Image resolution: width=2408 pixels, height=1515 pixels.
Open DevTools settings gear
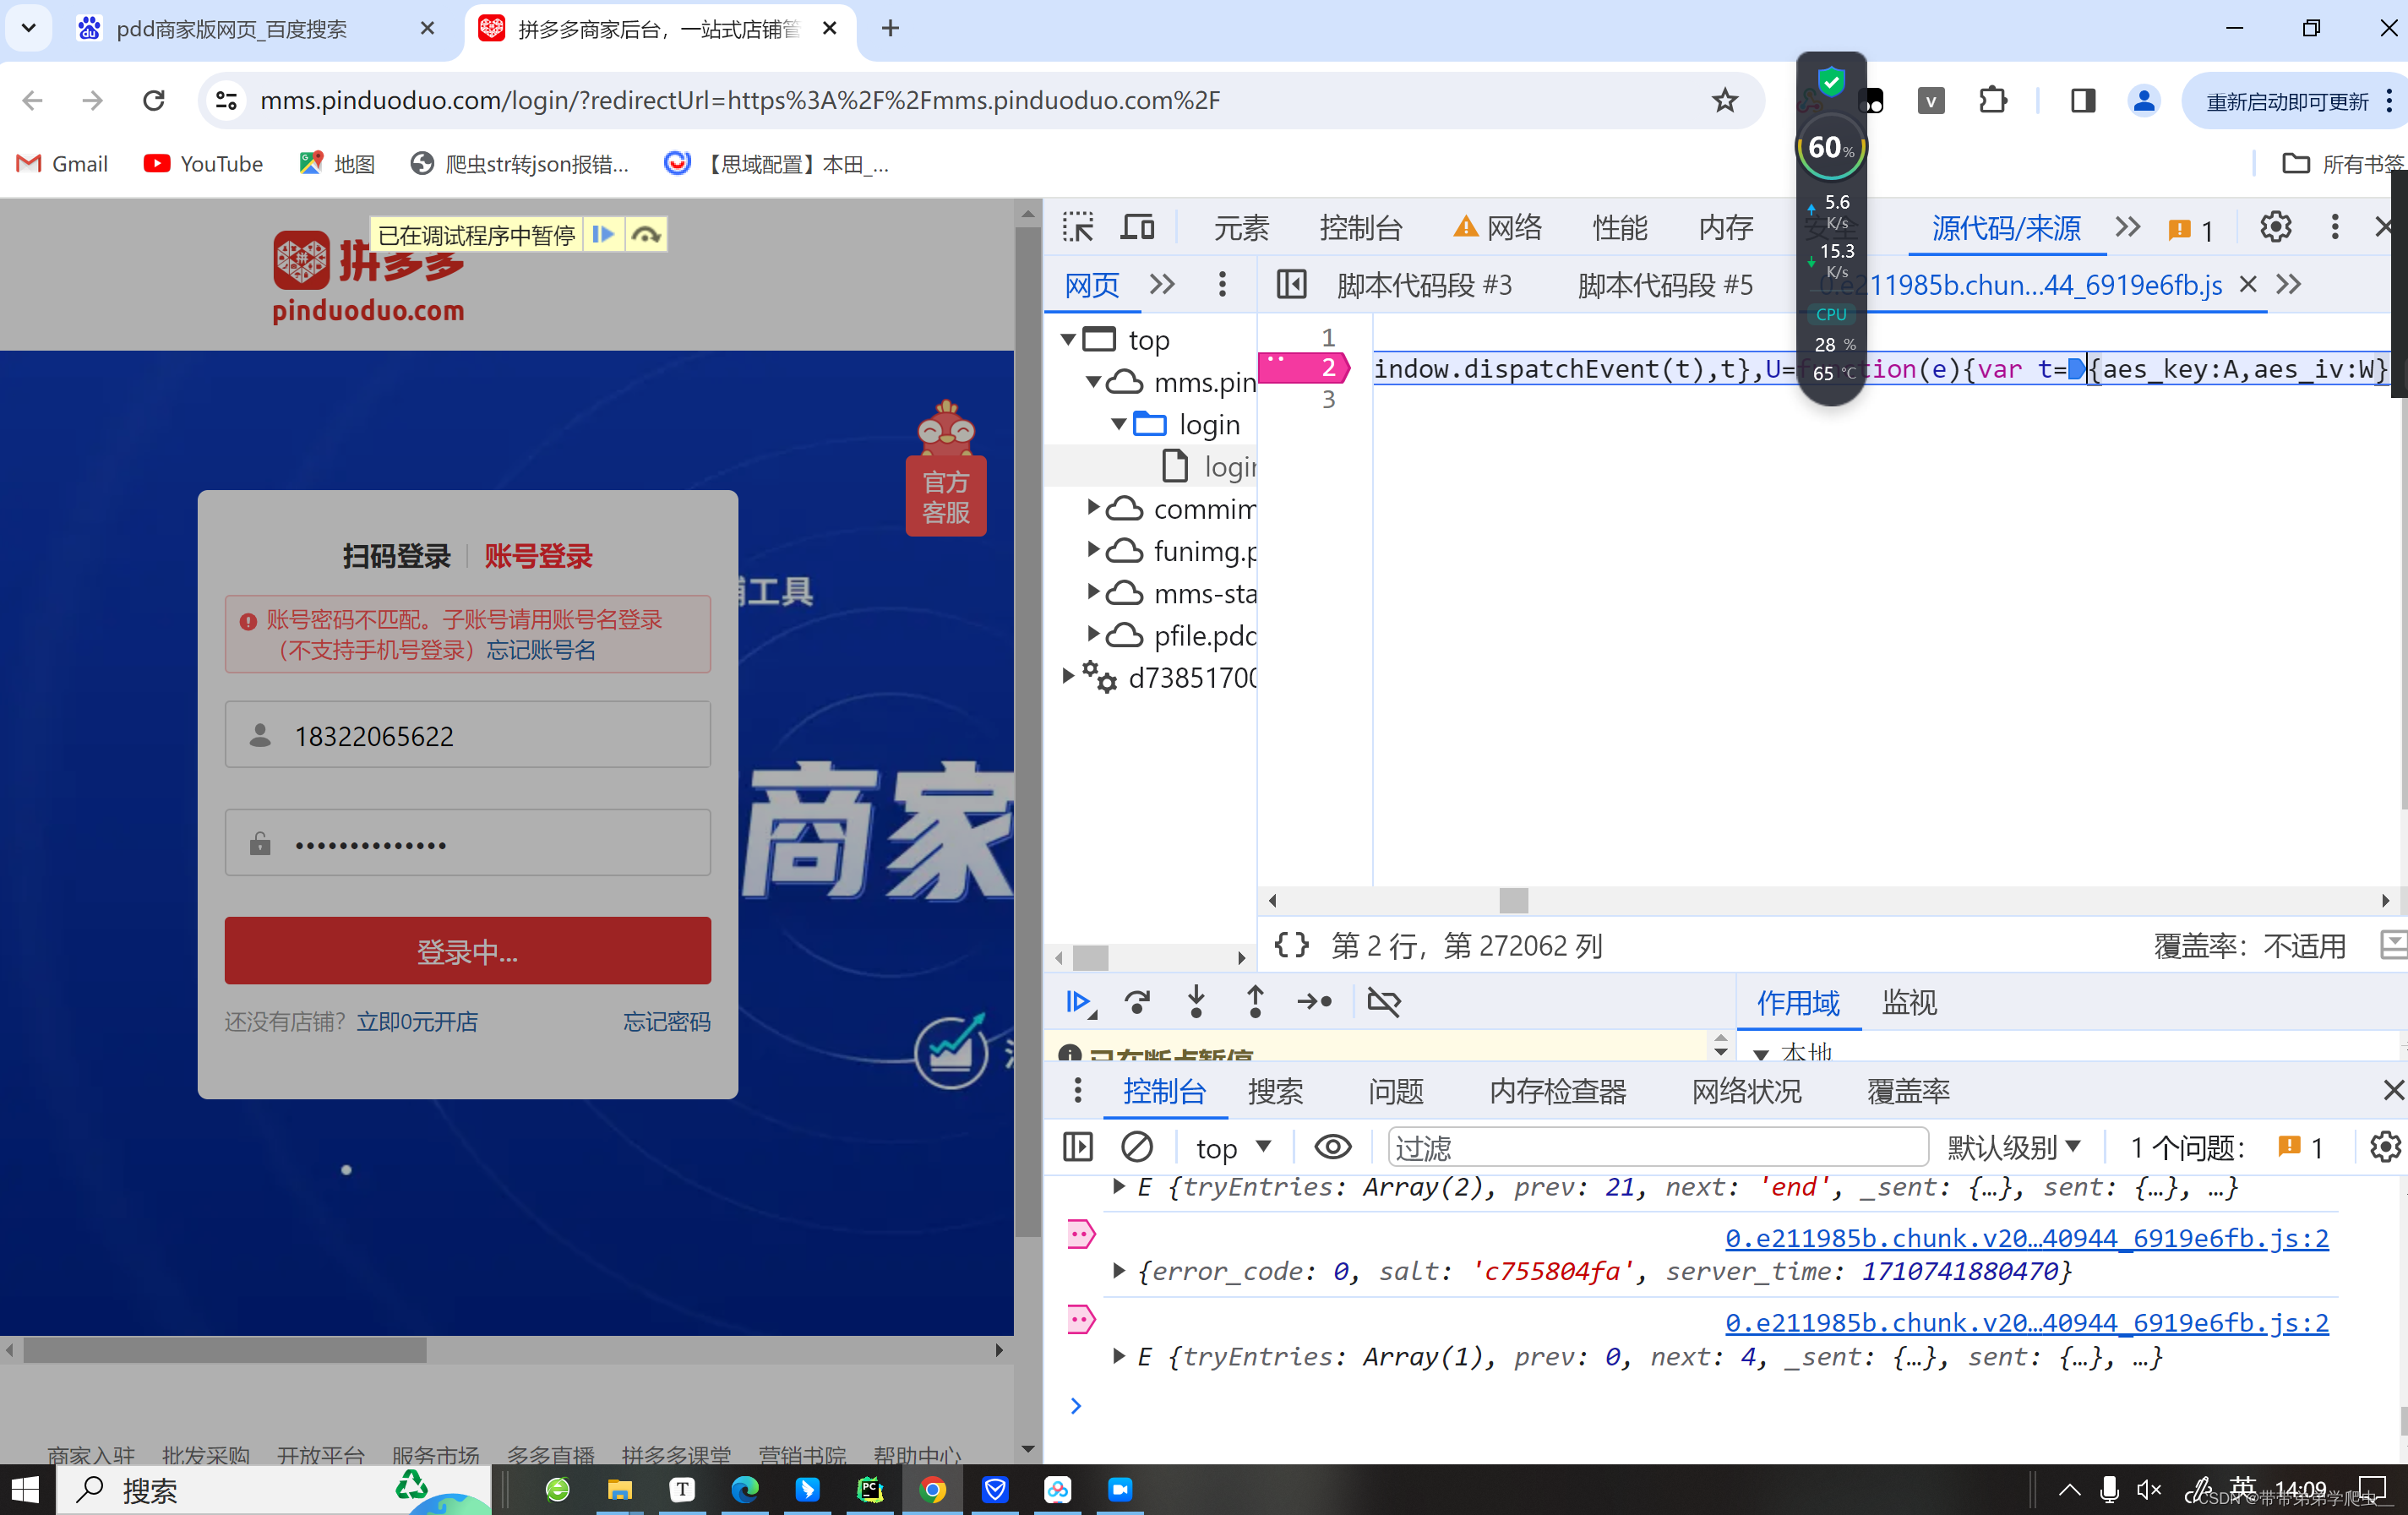click(2275, 227)
